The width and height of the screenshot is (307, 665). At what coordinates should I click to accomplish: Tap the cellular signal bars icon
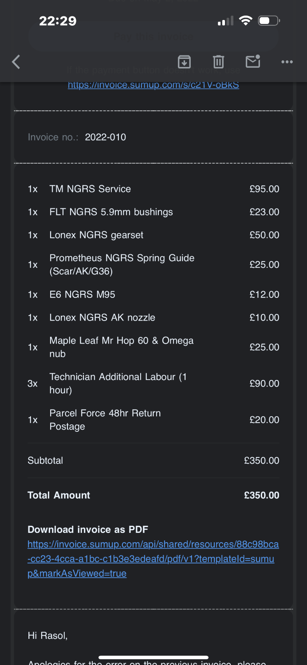click(225, 21)
